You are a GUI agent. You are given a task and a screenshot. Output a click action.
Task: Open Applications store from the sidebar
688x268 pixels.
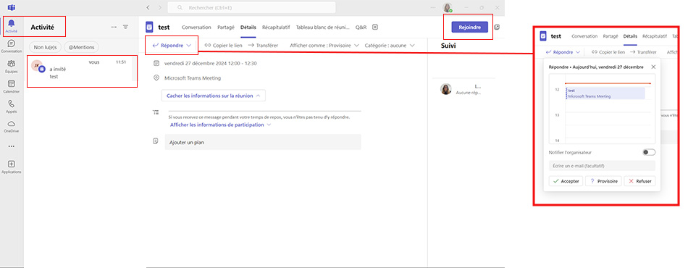pyautogui.click(x=12, y=167)
